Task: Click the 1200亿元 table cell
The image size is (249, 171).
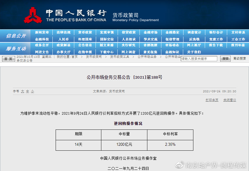Action: (x=124, y=145)
